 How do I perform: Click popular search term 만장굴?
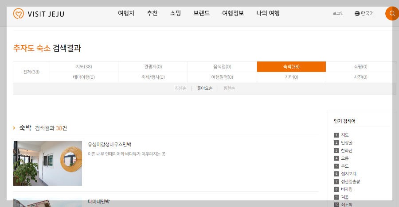(347, 143)
